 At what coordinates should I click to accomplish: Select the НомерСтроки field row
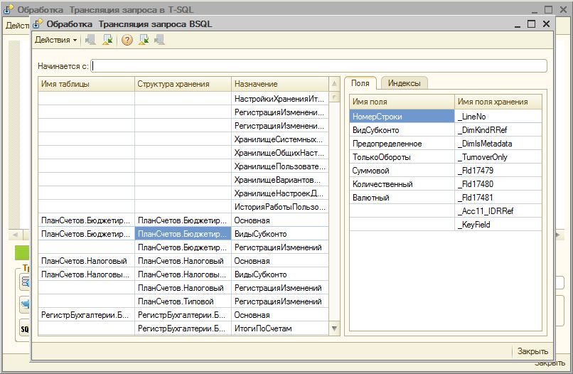click(x=401, y=116)
